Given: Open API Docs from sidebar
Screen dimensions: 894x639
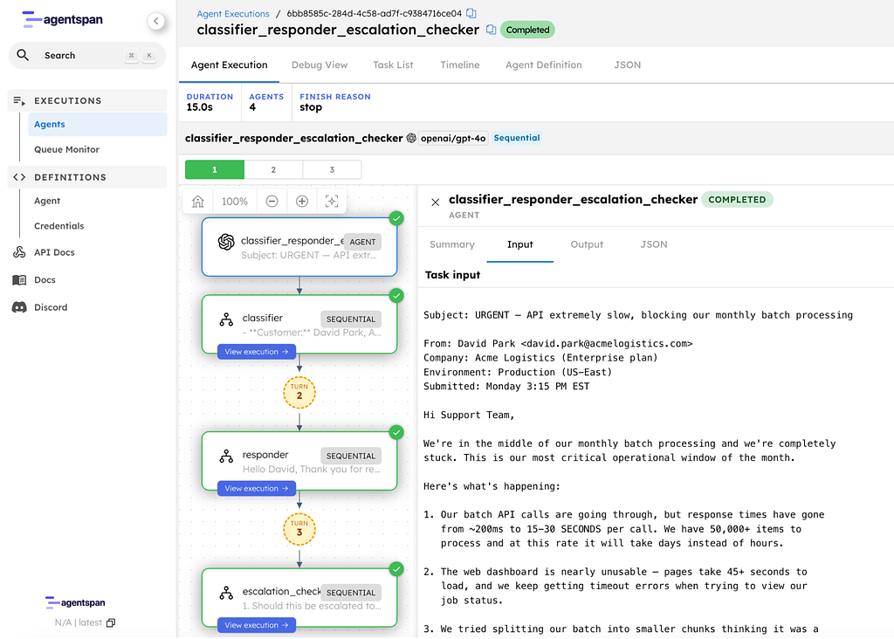Looking at the screenshot, I should coord(53,252).
